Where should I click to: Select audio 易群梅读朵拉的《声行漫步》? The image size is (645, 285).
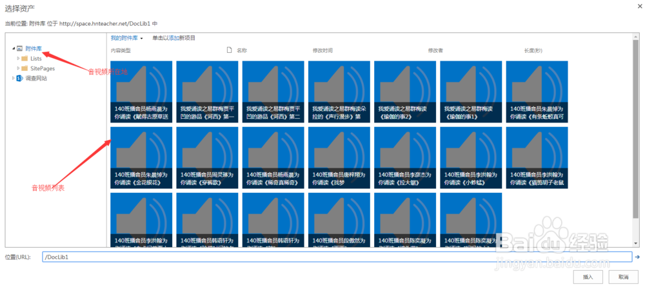click(339, 92)
